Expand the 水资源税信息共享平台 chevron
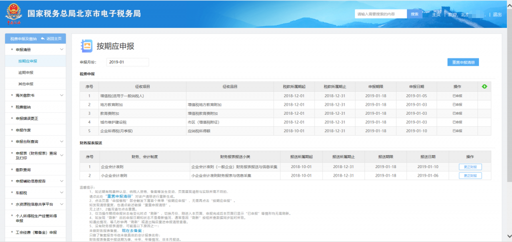512x242 pixels. click(61, 204)
